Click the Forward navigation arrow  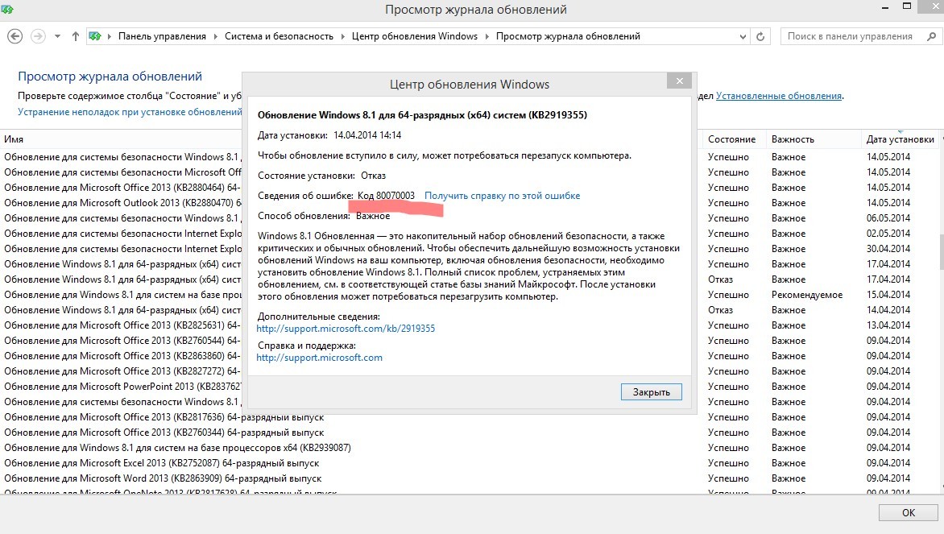click(x=38, y=36)
